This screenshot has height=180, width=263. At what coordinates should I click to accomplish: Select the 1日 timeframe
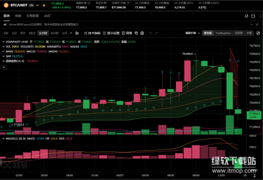(x=65, y=33)
